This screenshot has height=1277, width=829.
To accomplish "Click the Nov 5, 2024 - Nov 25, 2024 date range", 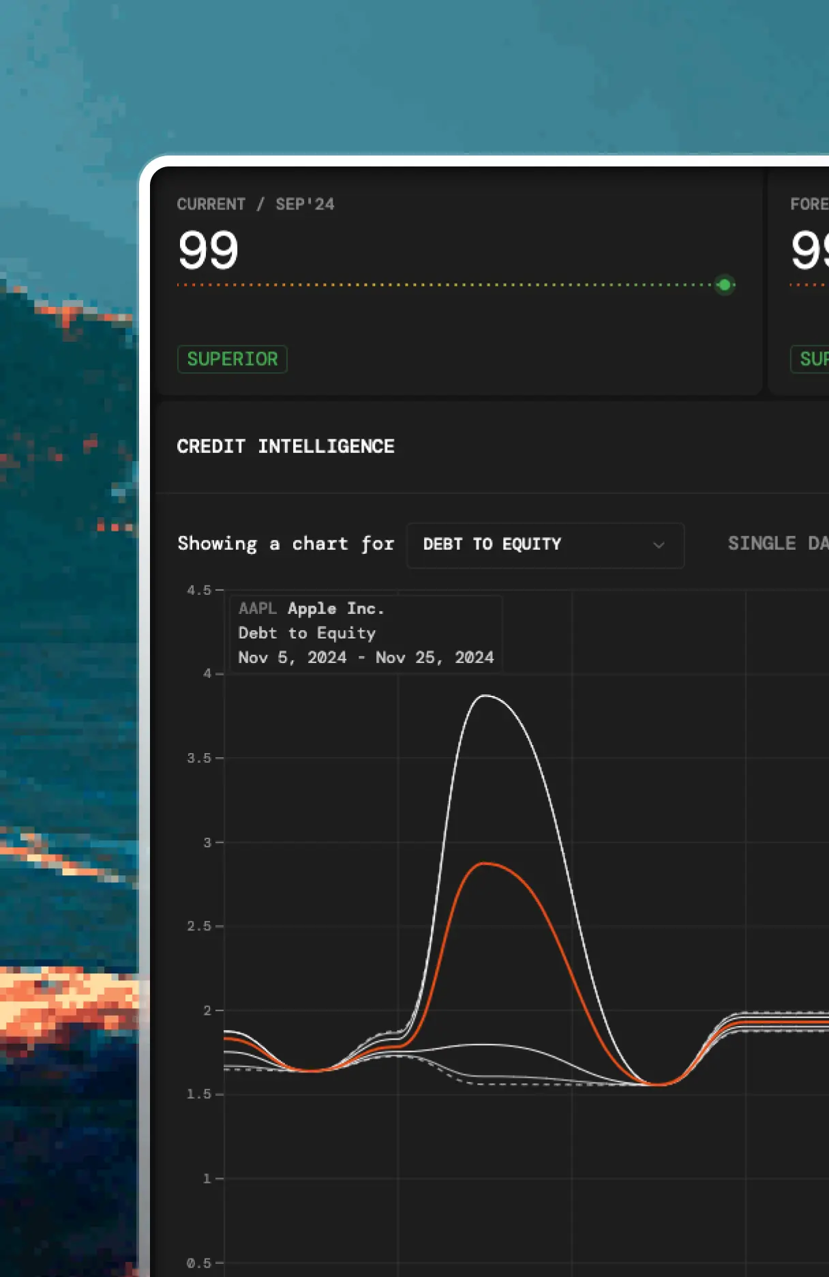I will [366, 658].
